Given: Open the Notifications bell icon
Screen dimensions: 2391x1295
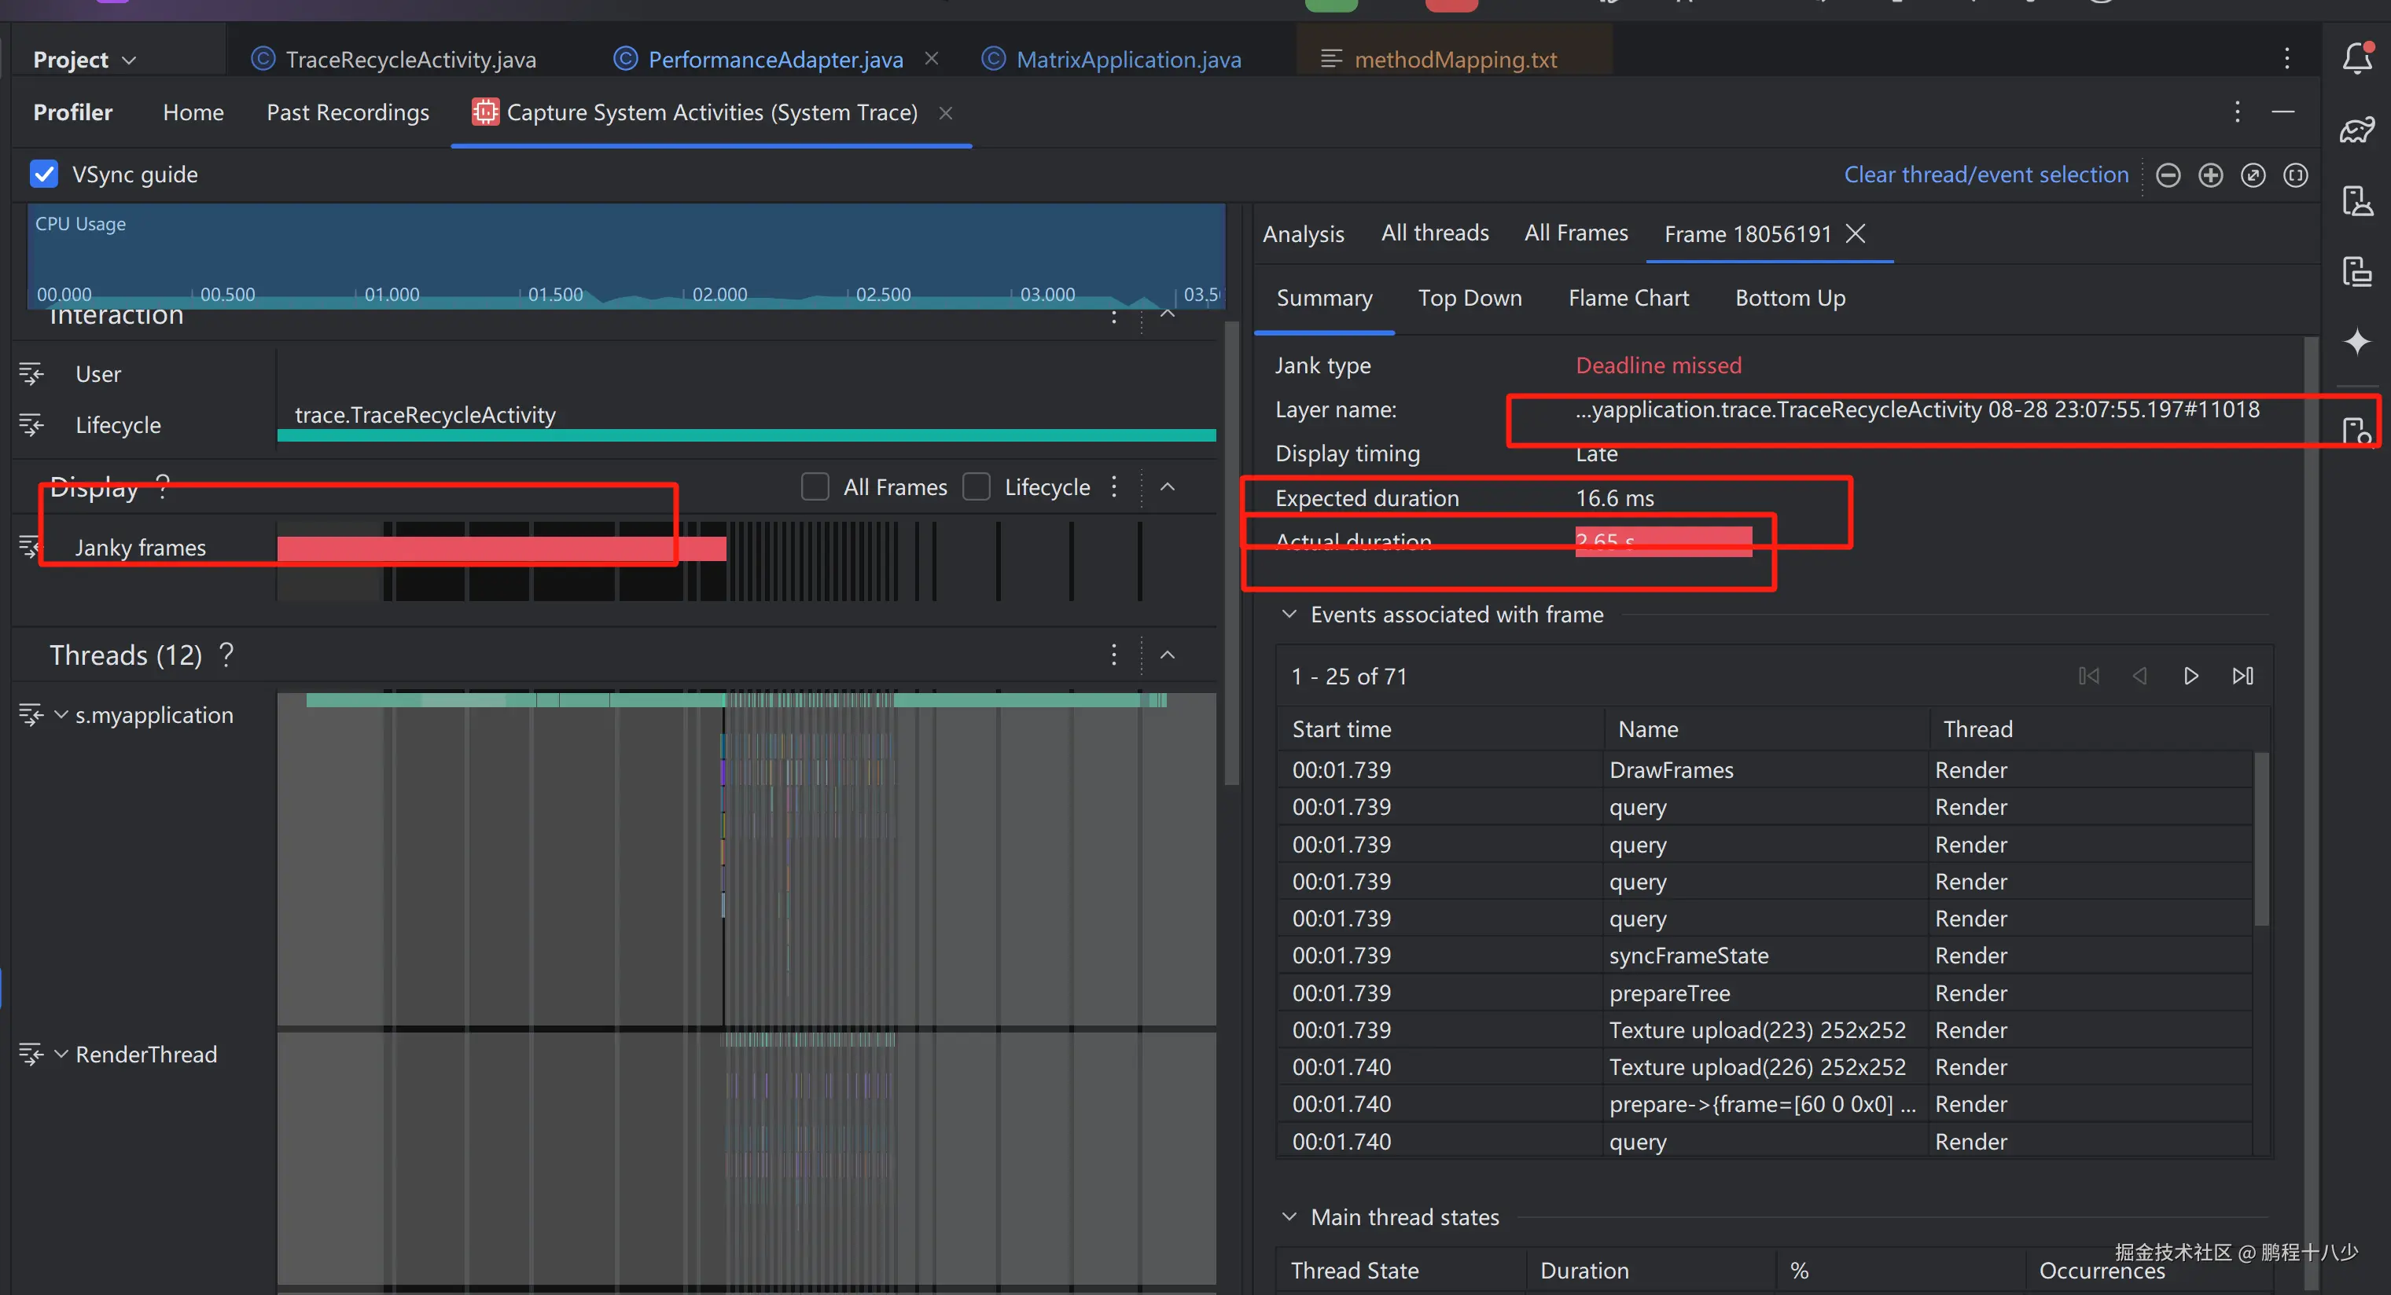Looking at the screenshot, I should pos(2356,58).
